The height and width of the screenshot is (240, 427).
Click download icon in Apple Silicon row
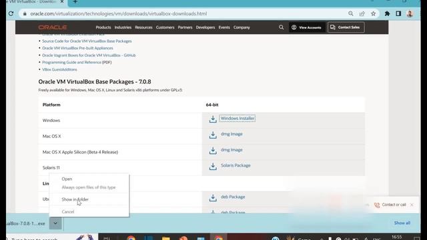[213, 151]
